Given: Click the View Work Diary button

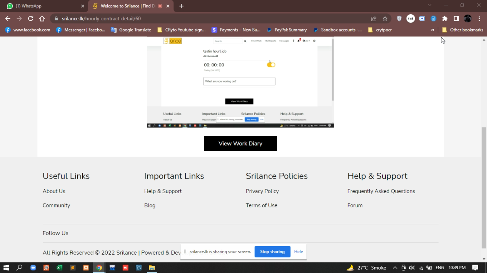Looking at the screenshot, I should 240,144.
